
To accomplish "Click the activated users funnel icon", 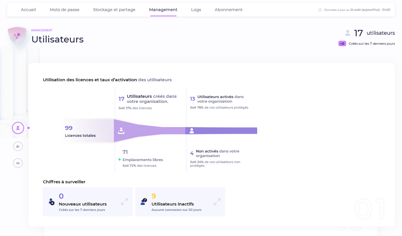I will click(x=192, y=131).
